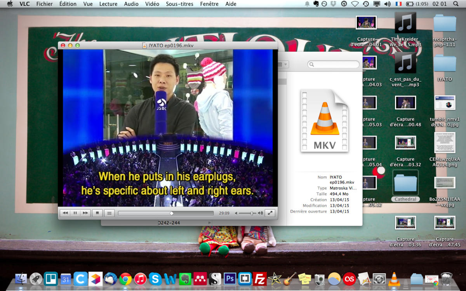The height and width of the screenshot is (291, 466).
Task: Click the rewind button in VLC
Action: pos(65,213)
